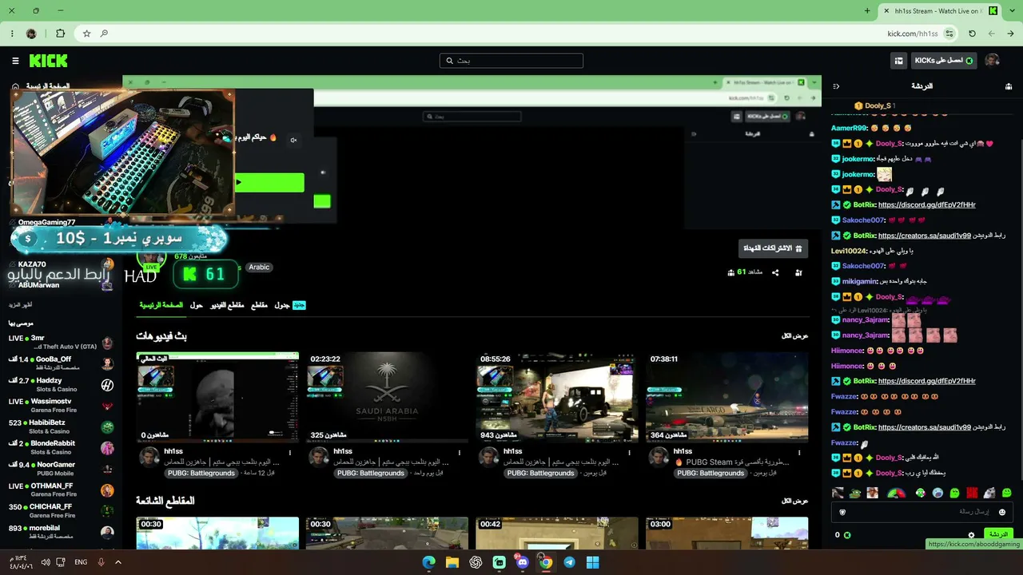Viewport: 1023px width, 575px height.
Task: Open NoorGamer channel in the sidebar
Action: (x=62, y=469)
